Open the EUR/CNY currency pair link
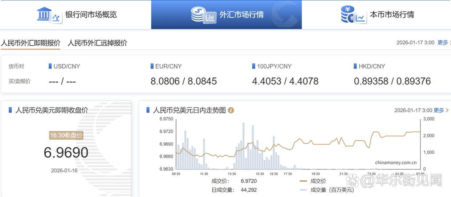 168,66
